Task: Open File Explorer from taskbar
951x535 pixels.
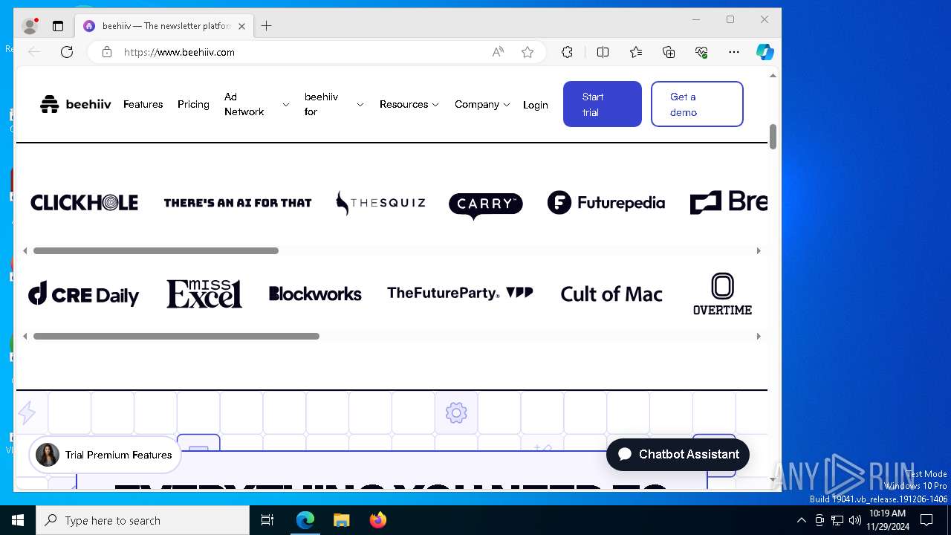Action: pos(341,520)
